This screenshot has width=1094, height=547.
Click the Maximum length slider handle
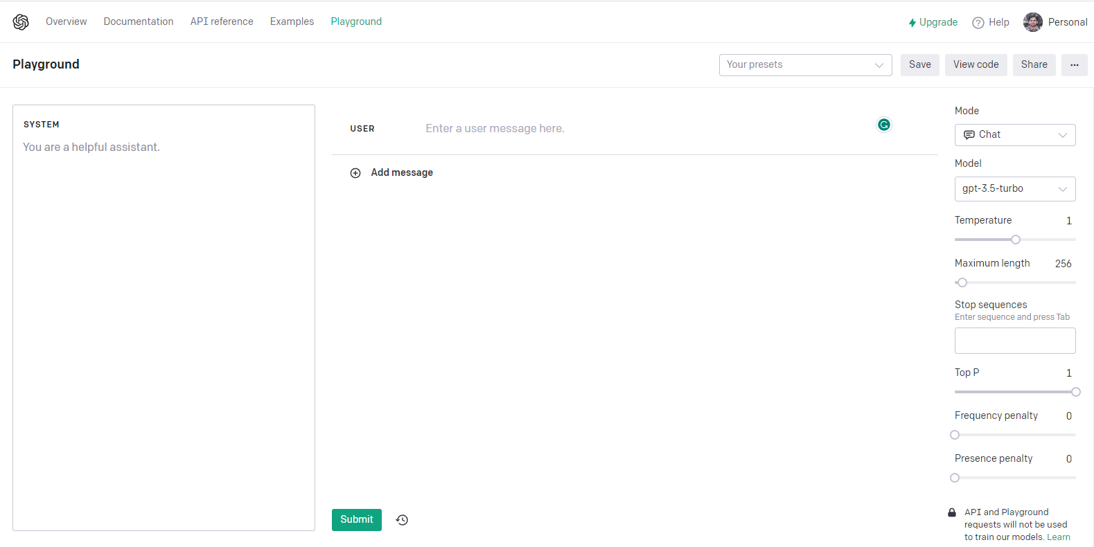coord(962,283)
